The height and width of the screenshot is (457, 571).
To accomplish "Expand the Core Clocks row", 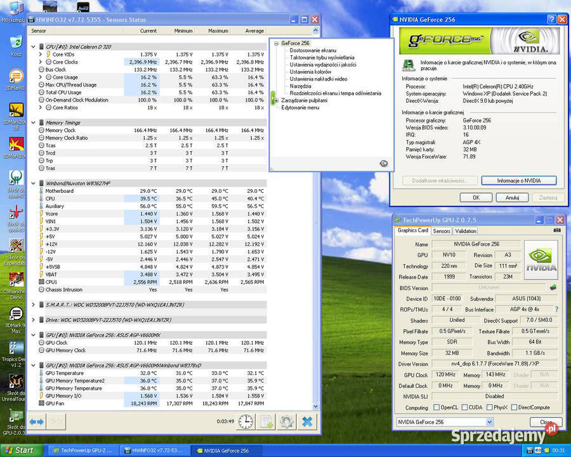I will pyautogui.click(x=41, y=62).
